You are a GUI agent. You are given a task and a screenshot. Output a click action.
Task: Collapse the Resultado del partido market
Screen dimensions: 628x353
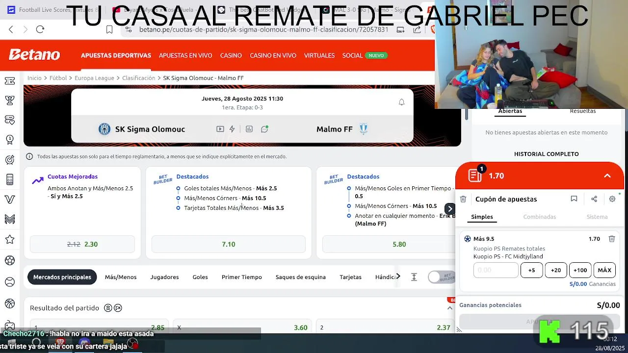point(450,308)
